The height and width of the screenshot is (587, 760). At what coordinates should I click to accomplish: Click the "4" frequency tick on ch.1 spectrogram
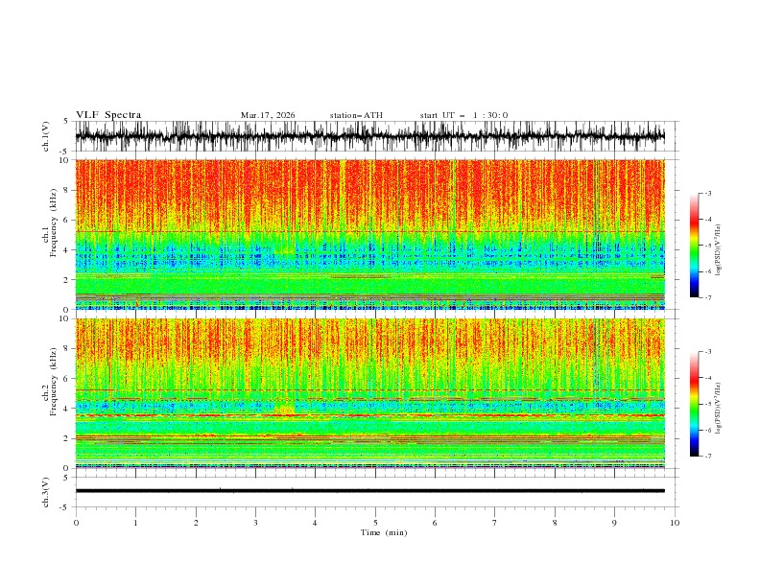[67, 250]
